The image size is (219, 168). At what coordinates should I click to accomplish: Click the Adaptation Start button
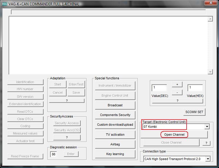pyautogui.click(x=58, y=84)
